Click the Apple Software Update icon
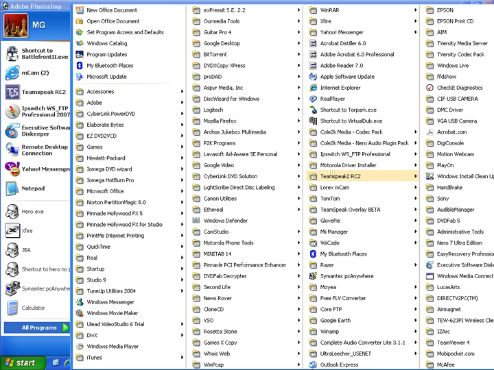This screenshot has width=494, height=370. coord(313,77)
